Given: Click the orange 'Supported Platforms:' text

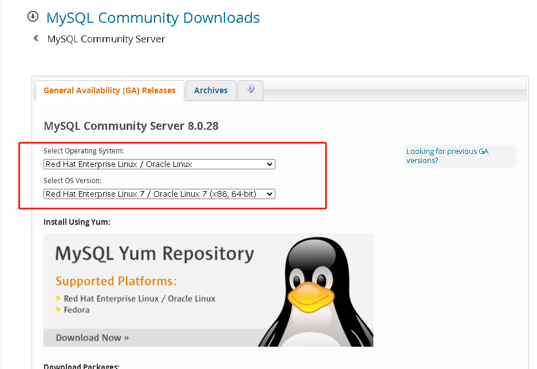Looking at the screenshot, I should [116, 281].
